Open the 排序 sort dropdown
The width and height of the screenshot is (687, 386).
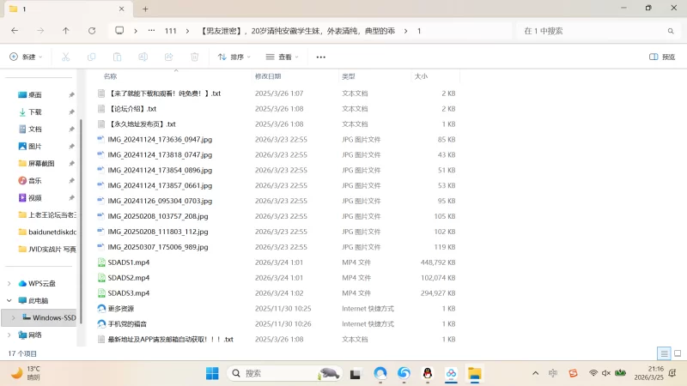tap(234, 57)
